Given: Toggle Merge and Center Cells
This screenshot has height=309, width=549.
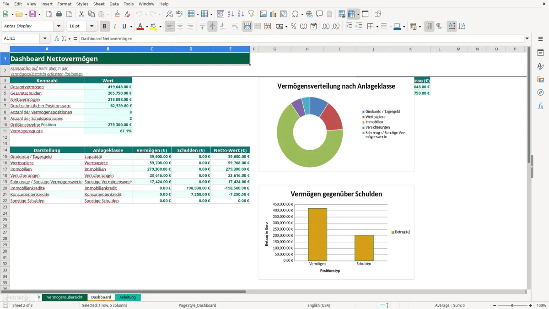Looking at the screenshot, I should [x=248, y=27].
